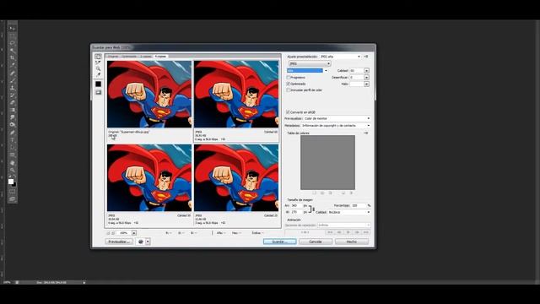
Task: Switch to the Original tab
Action: [x=113, y=57]
